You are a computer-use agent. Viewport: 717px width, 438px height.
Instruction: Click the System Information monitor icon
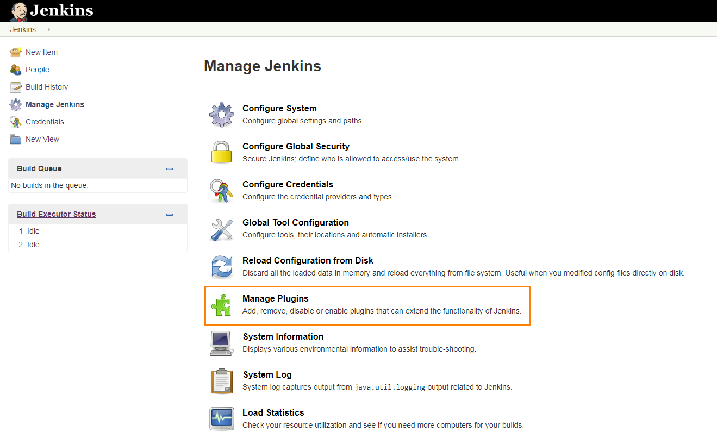point(221,343)
